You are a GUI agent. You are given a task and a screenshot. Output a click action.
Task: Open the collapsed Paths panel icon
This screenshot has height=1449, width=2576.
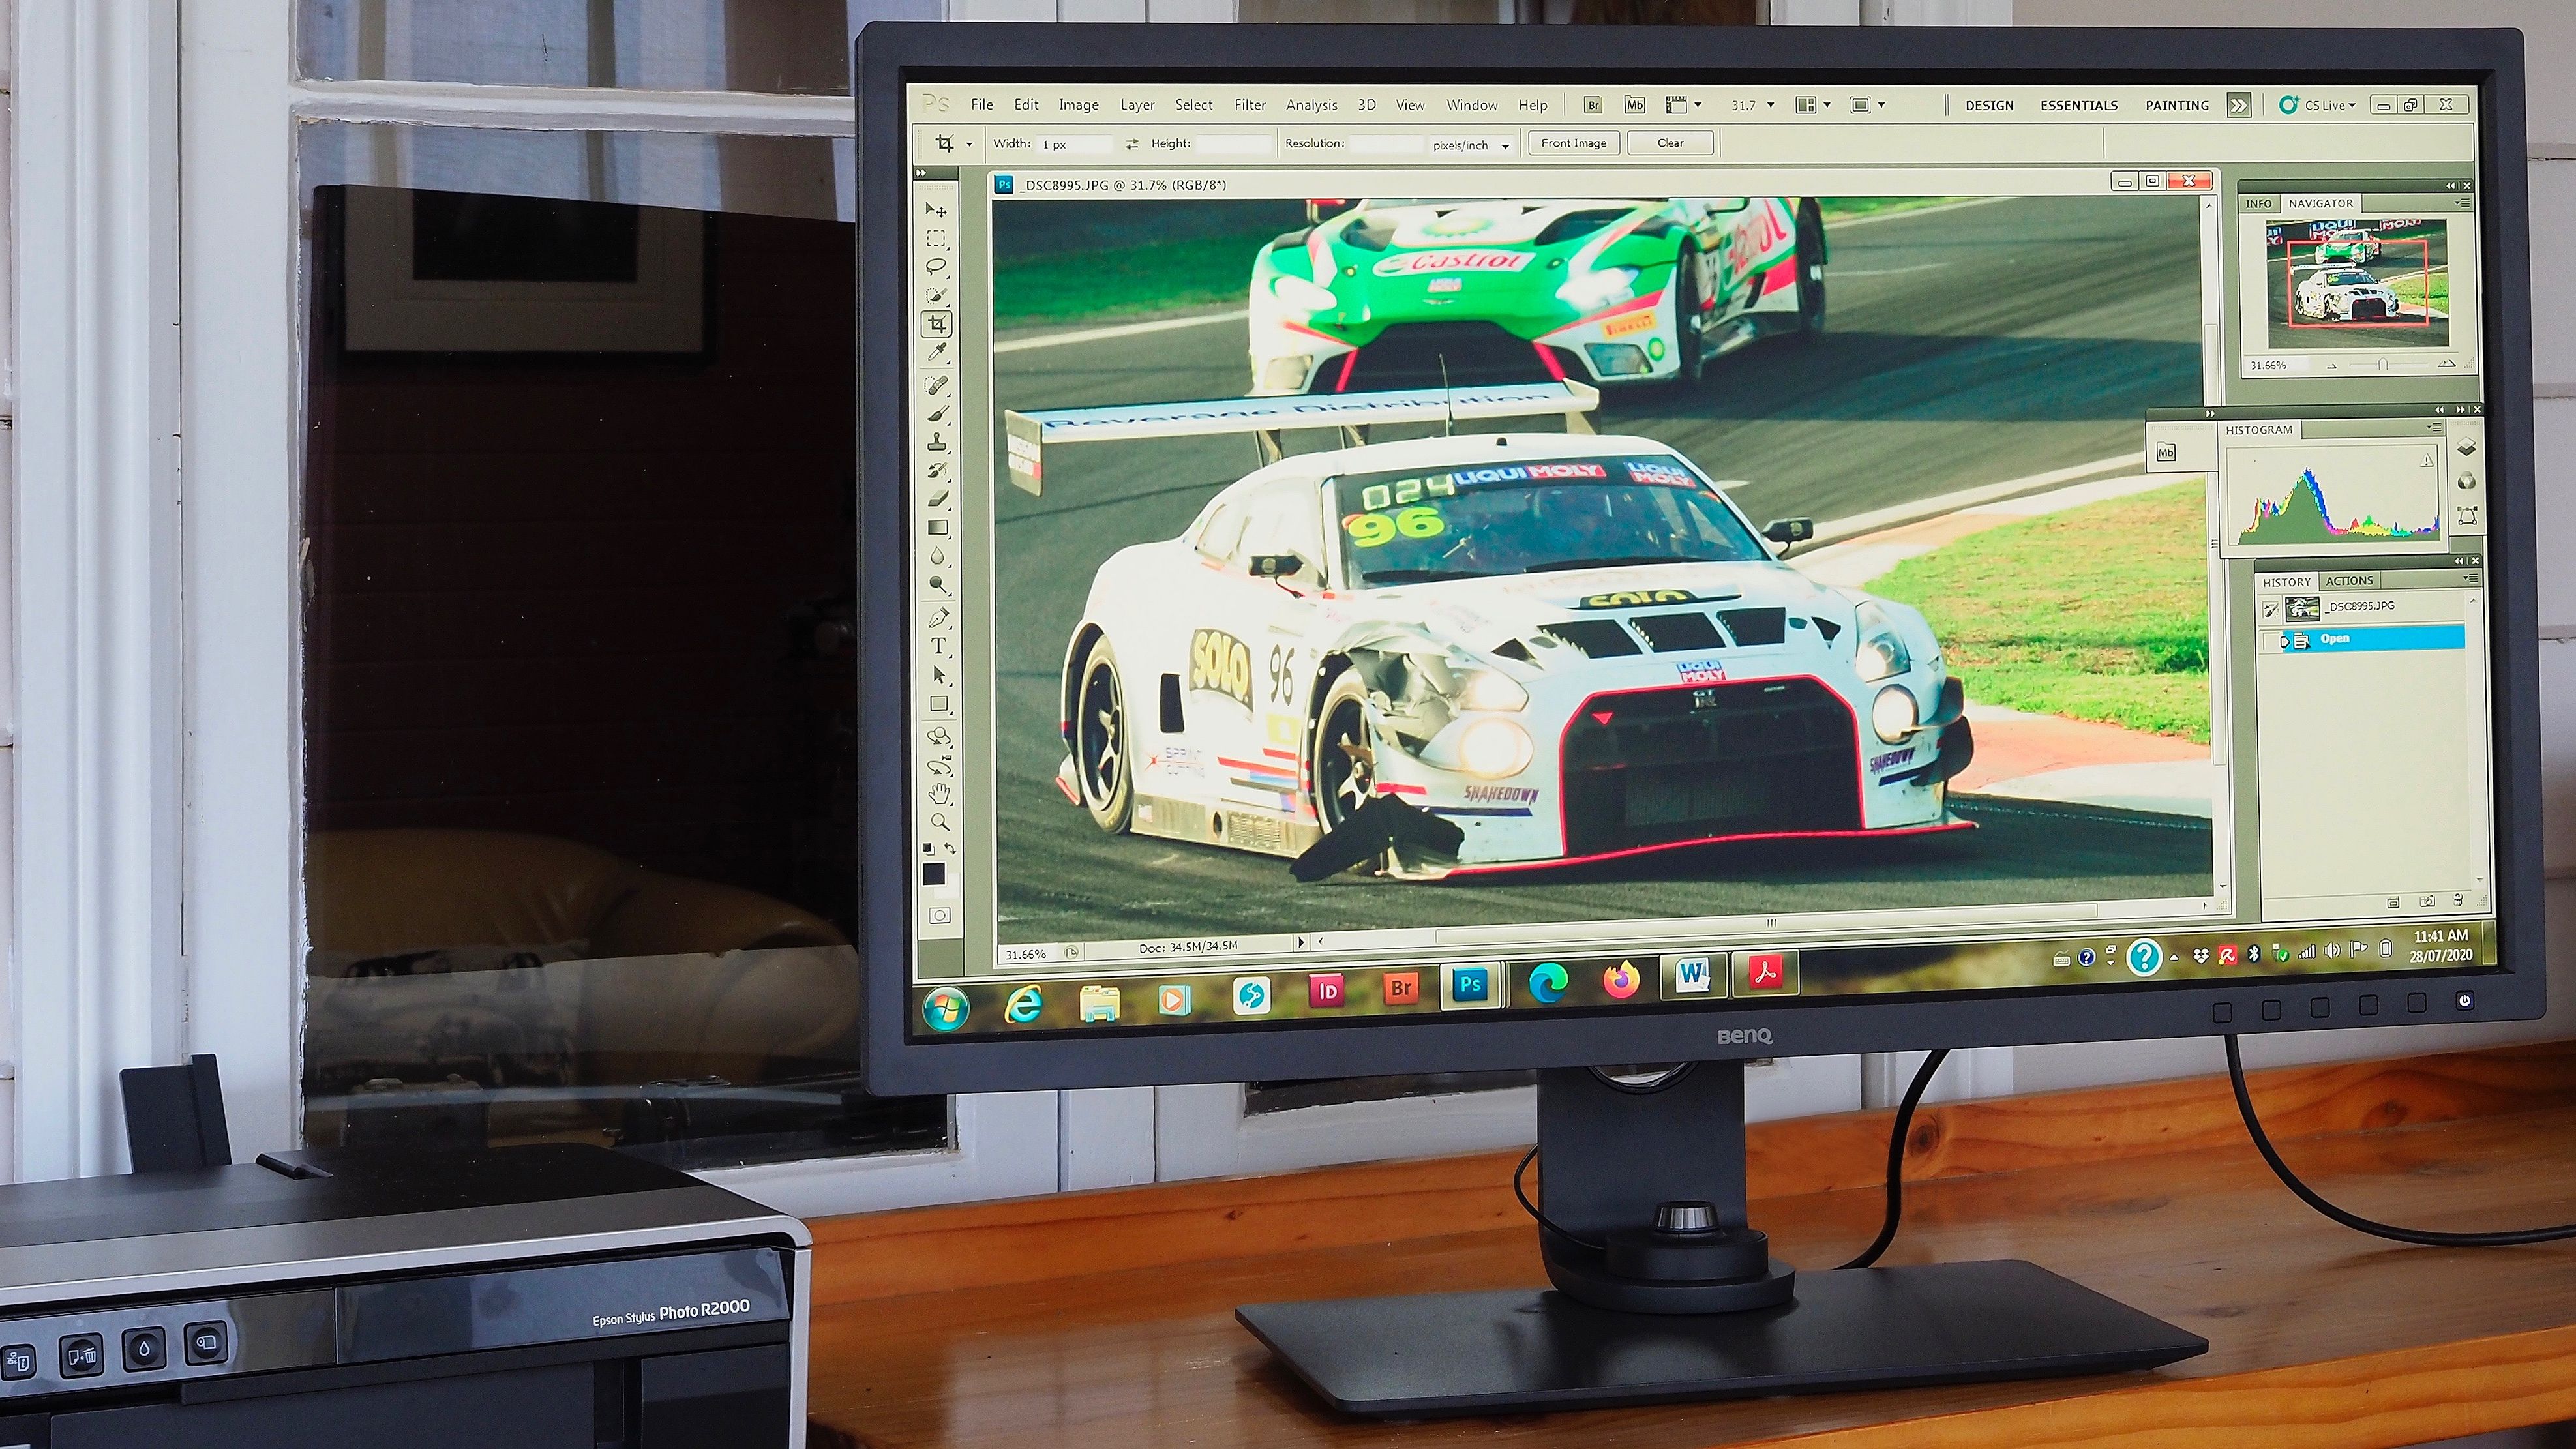[x=2467, y=516]
